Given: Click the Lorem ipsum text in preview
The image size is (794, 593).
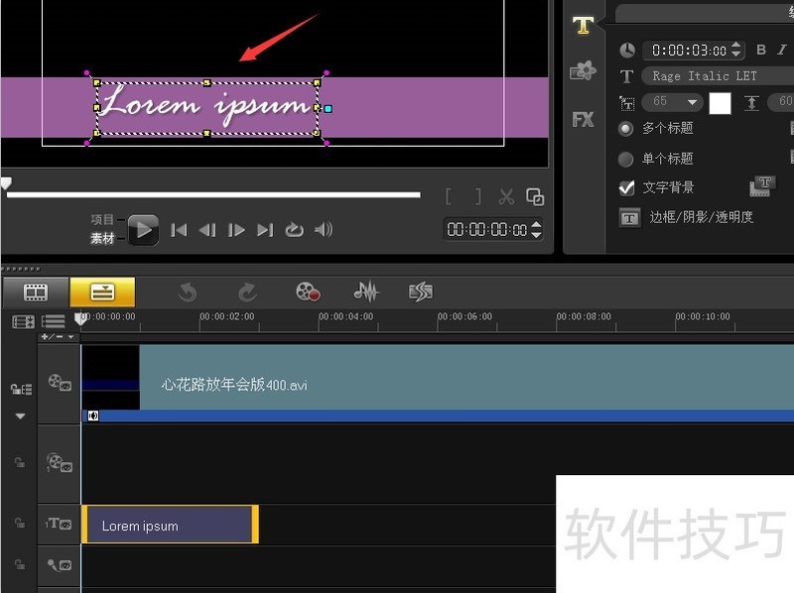Looking at the screenshot, I should click(x=205, y=106).
